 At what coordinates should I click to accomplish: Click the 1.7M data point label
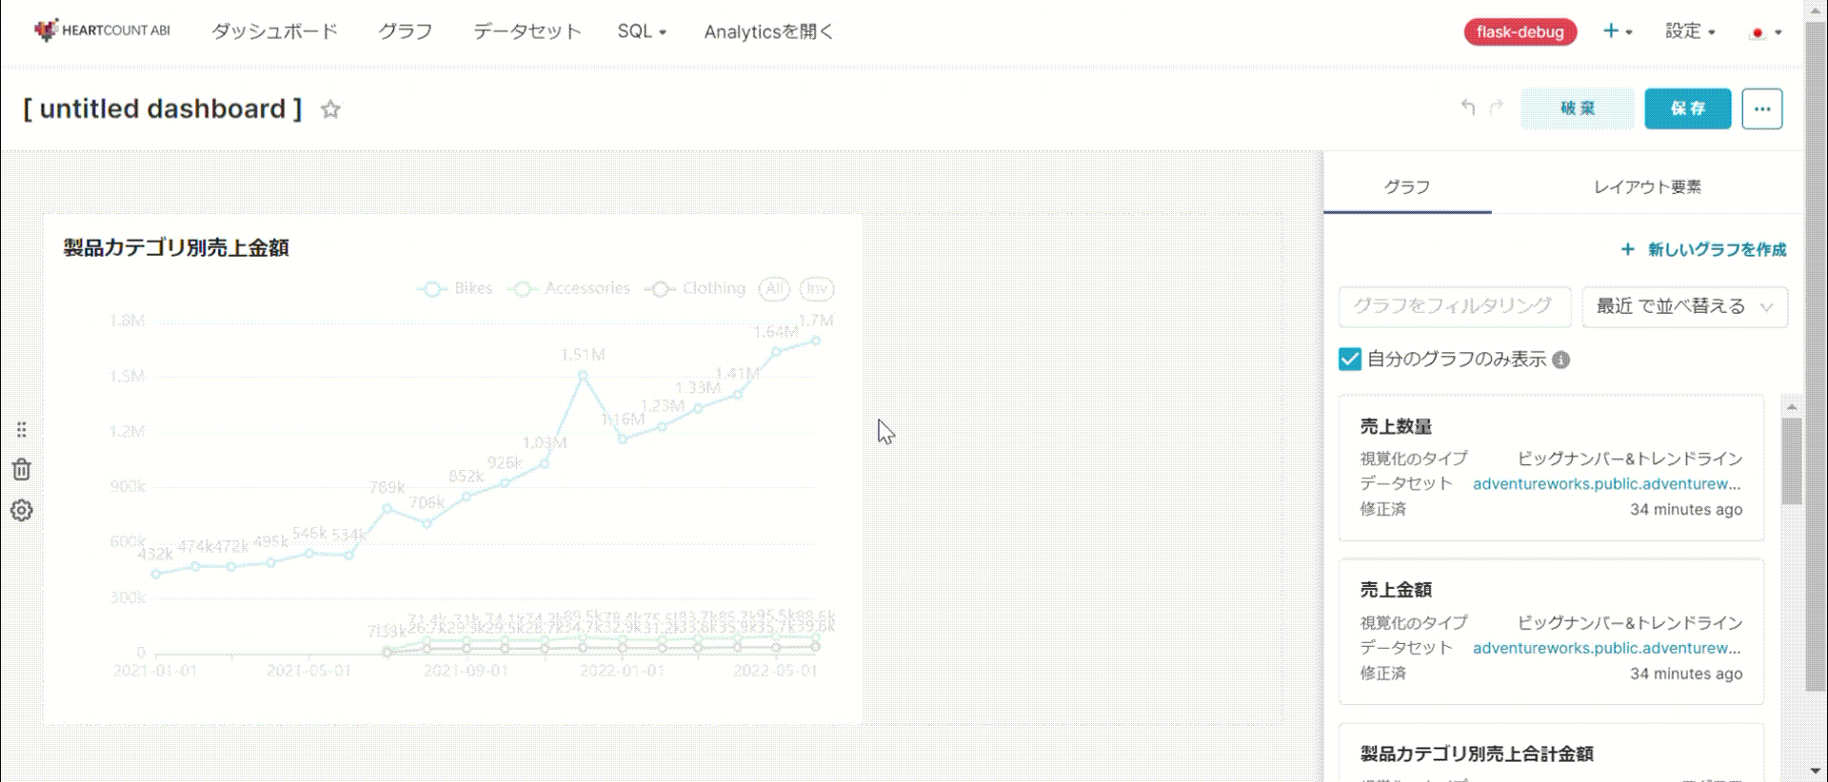(816, 321)
